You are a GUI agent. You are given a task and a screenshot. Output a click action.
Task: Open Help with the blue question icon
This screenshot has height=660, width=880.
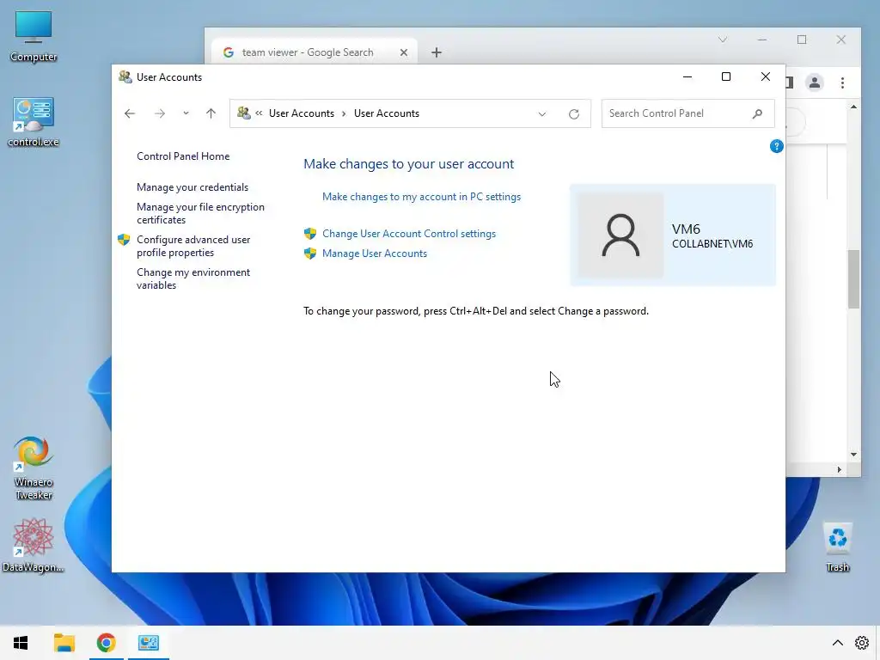point(776,146)
